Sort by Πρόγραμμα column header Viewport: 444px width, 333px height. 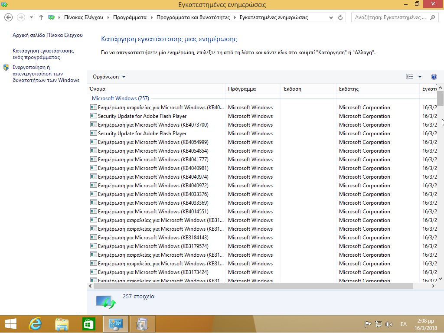[x=253, y=89]
